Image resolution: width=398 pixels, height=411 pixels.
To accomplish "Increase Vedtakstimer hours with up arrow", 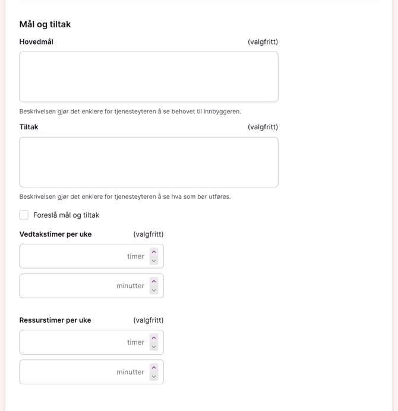I will (x=154, y=252).
